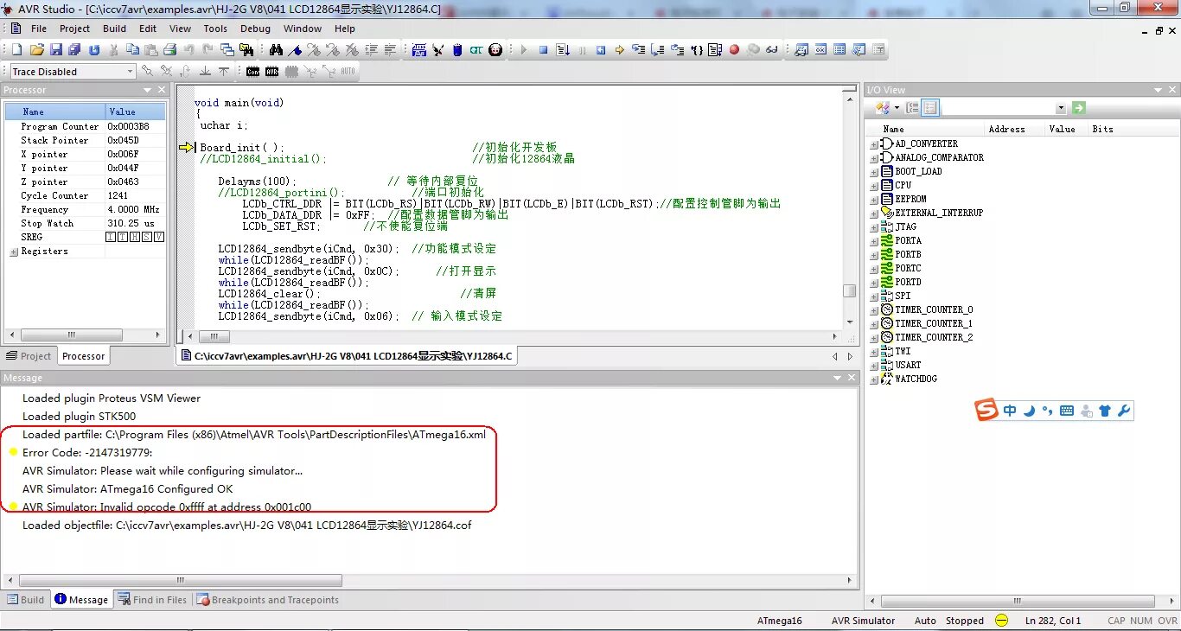Expand the EEPROM node

click(x=874, y=200)
